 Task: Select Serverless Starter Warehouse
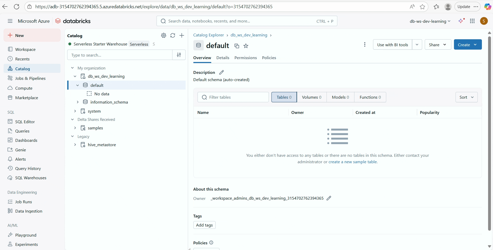click(x=100, y=44)
